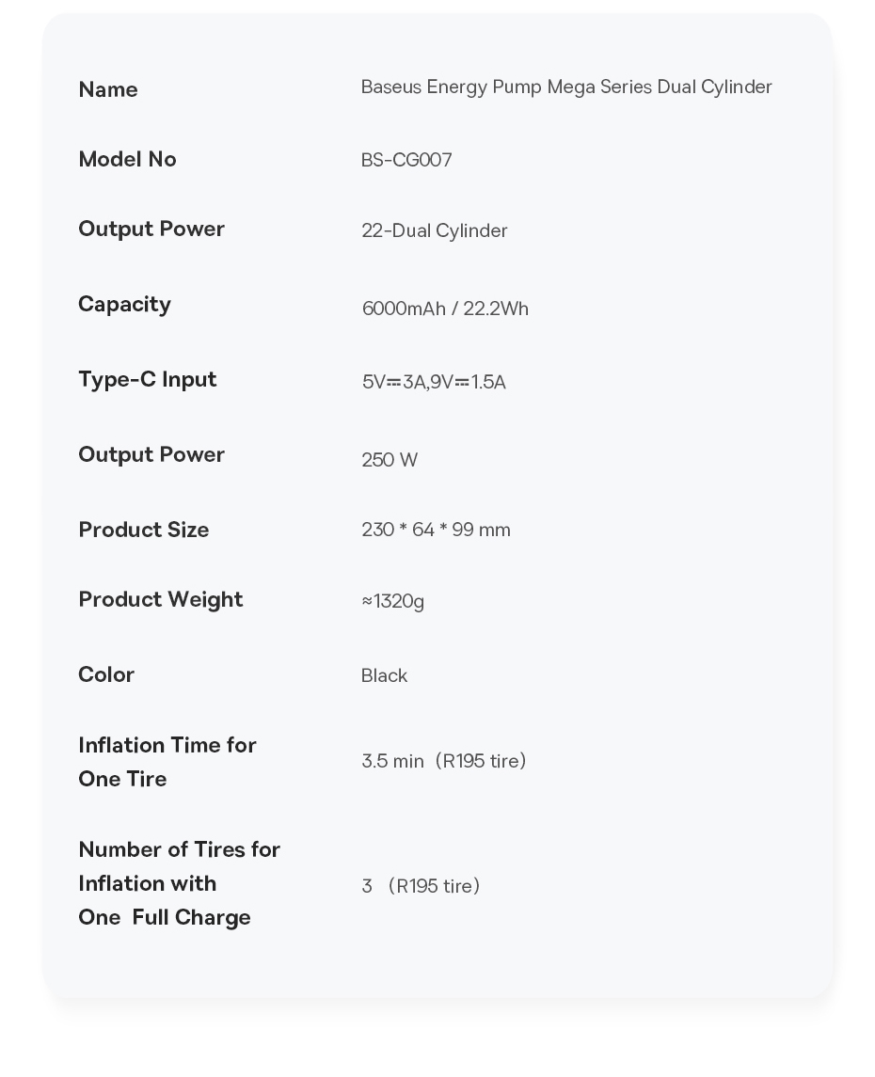Click the "22-Dual Cylinder" value
Screen dimensions: 875x1077
pos(435,231)
